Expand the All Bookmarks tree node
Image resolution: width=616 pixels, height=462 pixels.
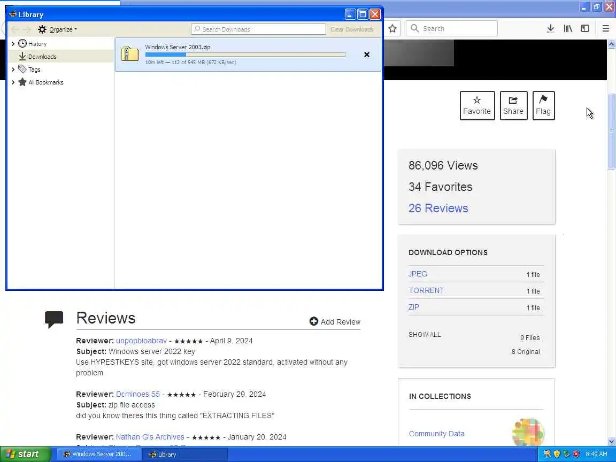pyautogui.click(x=13, y=82)
